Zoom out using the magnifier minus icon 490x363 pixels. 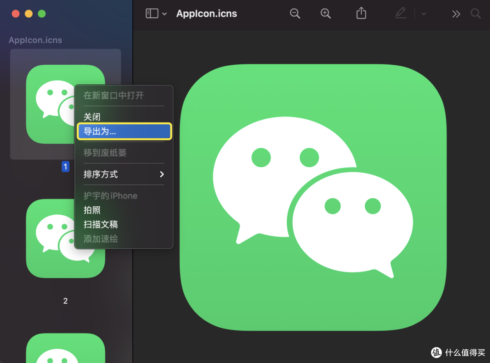[x=295, y=14]
